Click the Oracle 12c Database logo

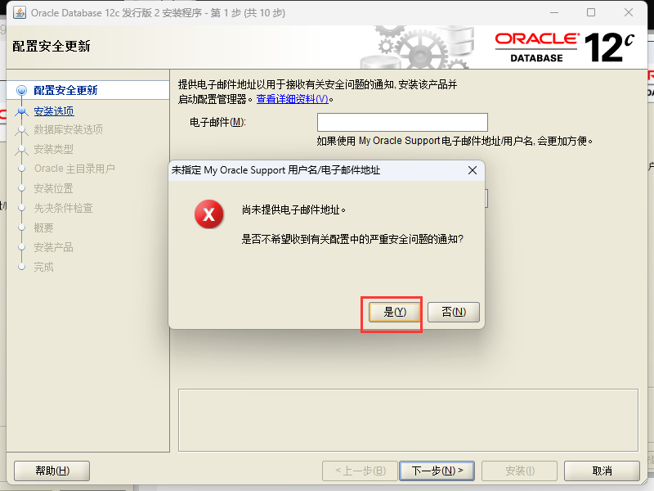565,47
